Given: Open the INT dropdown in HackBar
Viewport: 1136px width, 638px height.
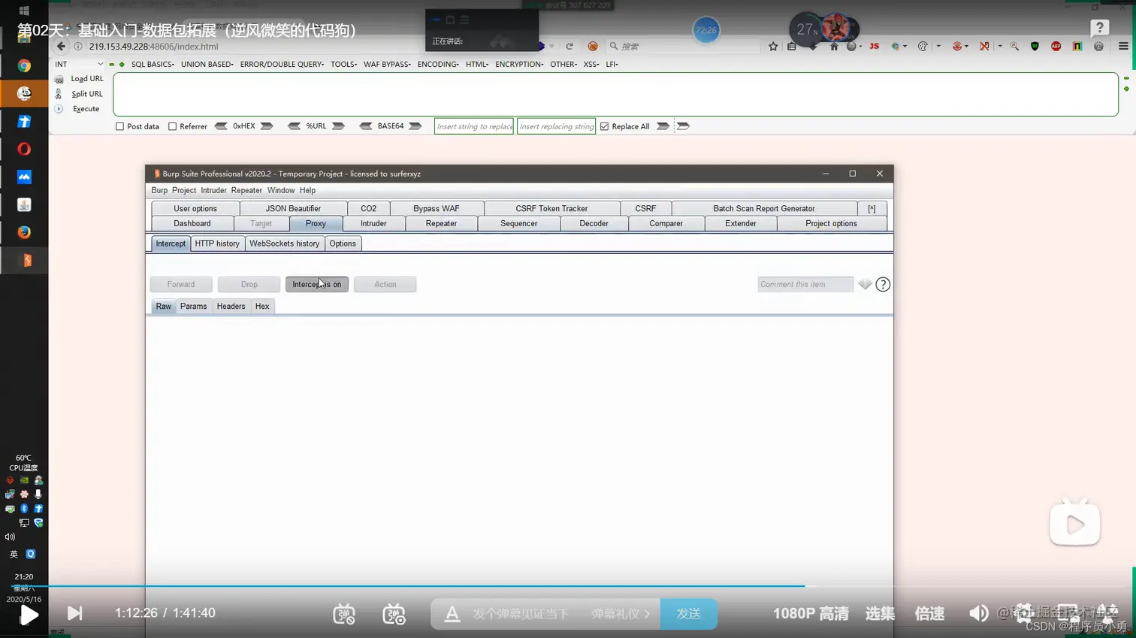Looking at the screenshot, I should click(x=79, y=65).
